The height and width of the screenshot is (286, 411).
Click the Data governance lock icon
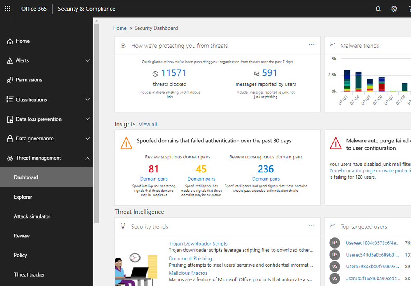click(10, 139)
